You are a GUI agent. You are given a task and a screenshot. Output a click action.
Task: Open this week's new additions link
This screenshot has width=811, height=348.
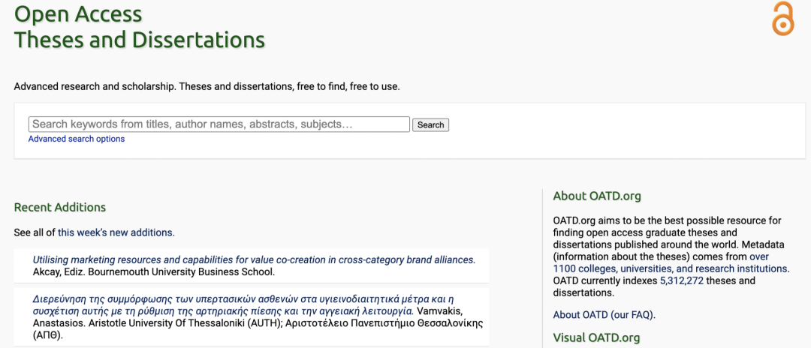click(116, 232)
